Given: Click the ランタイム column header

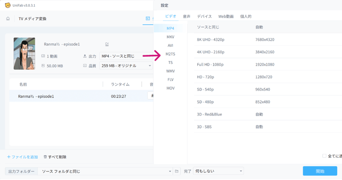Looking at the screenshot, I should [120, 84].
